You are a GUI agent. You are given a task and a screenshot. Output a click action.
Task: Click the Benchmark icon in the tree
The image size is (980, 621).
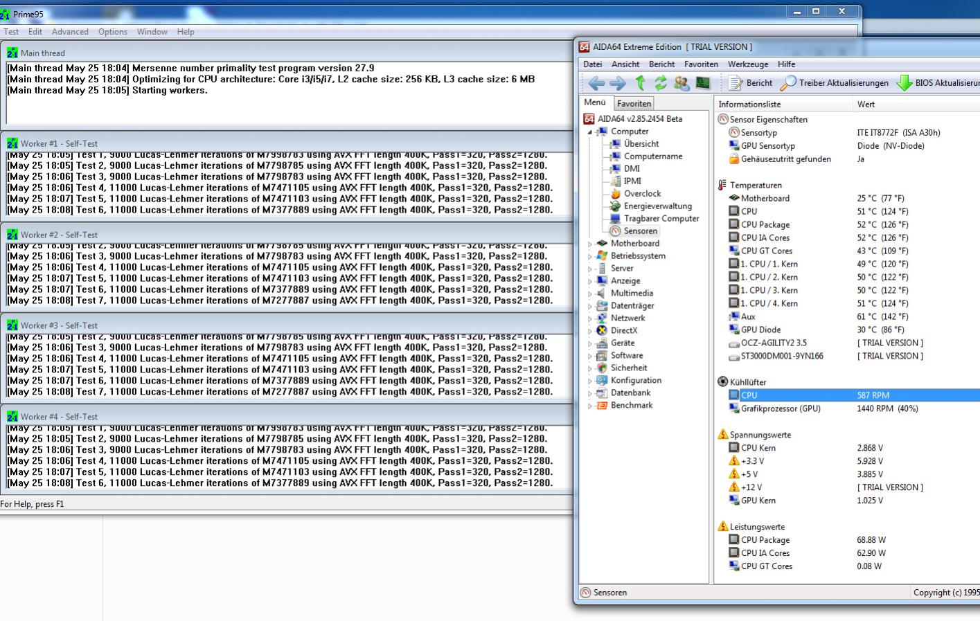click(602, 406)
